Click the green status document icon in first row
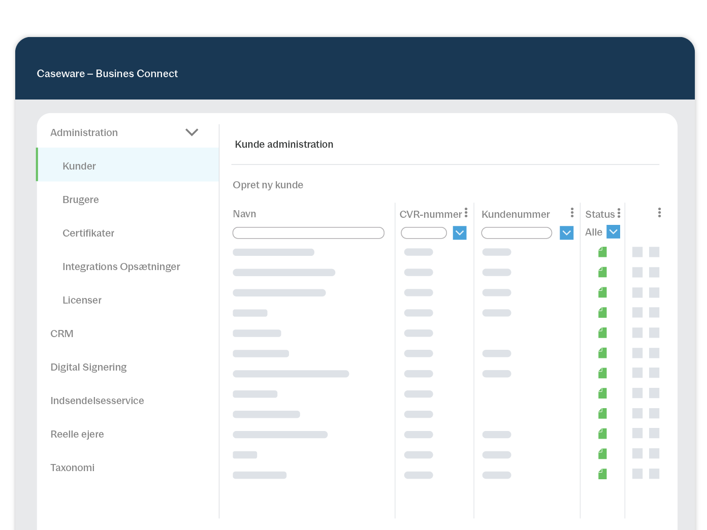The width and height of the screenshot is (707, 530). click(602, 252)
